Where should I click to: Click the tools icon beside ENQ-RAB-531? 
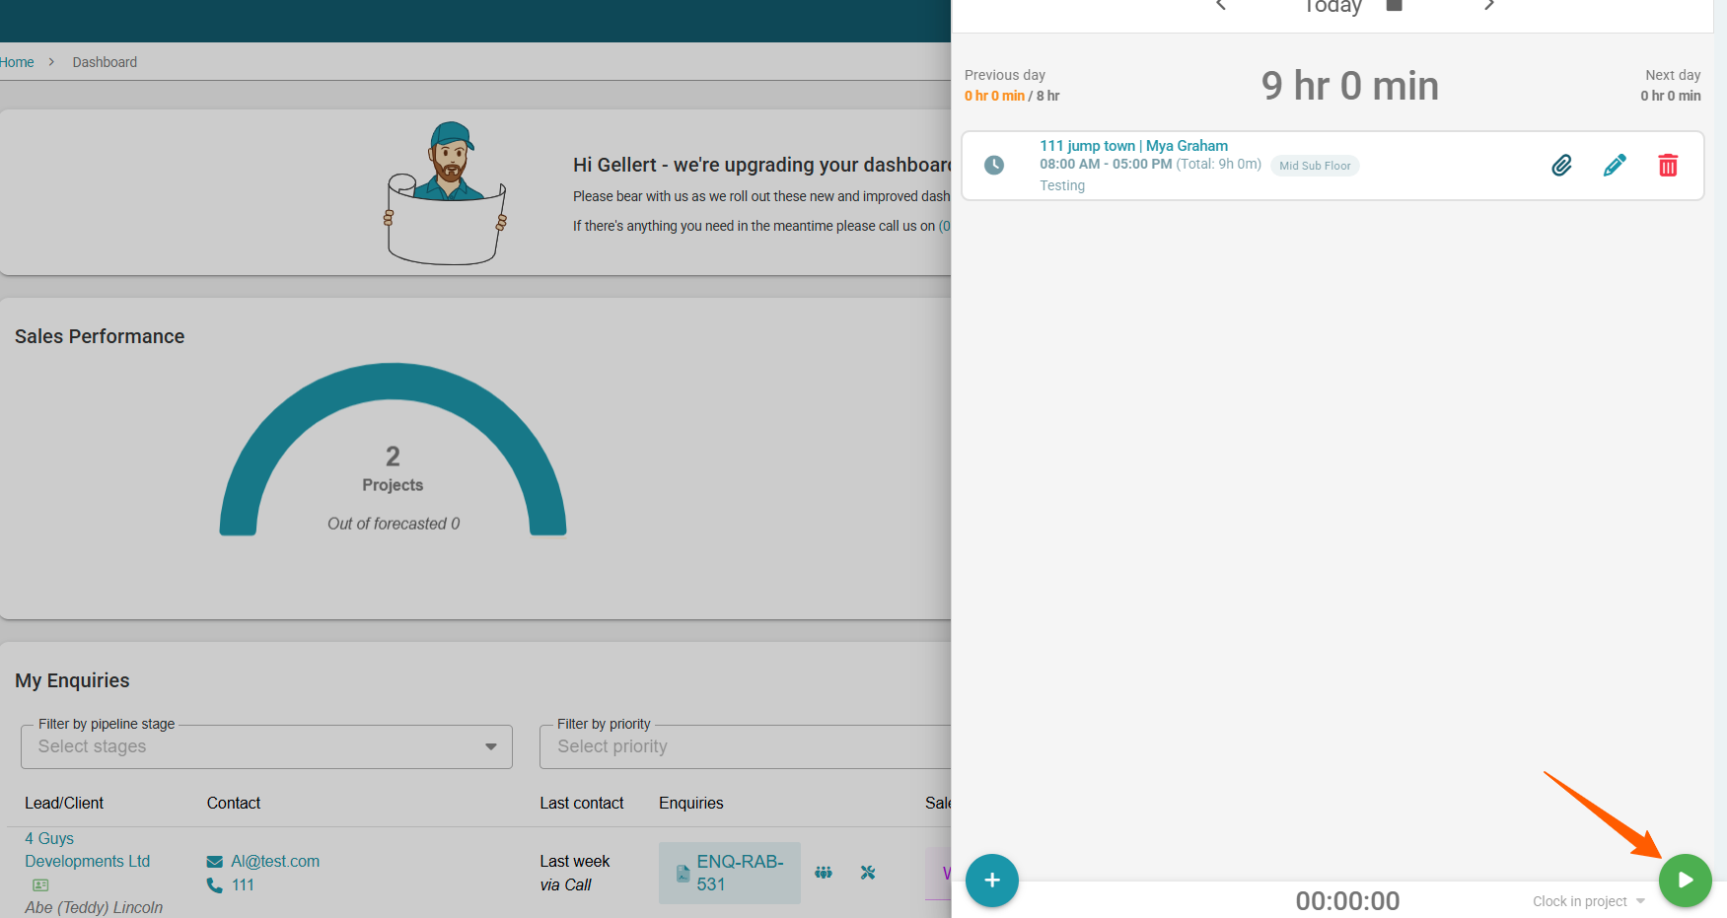tap(868, 873)
